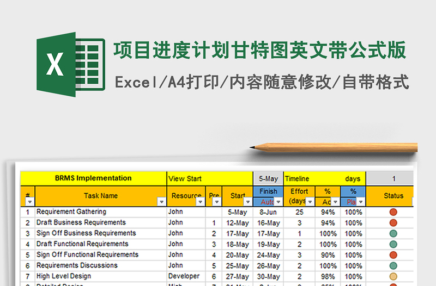Click the yellow status dot for High Level Design

pos(393,276)
